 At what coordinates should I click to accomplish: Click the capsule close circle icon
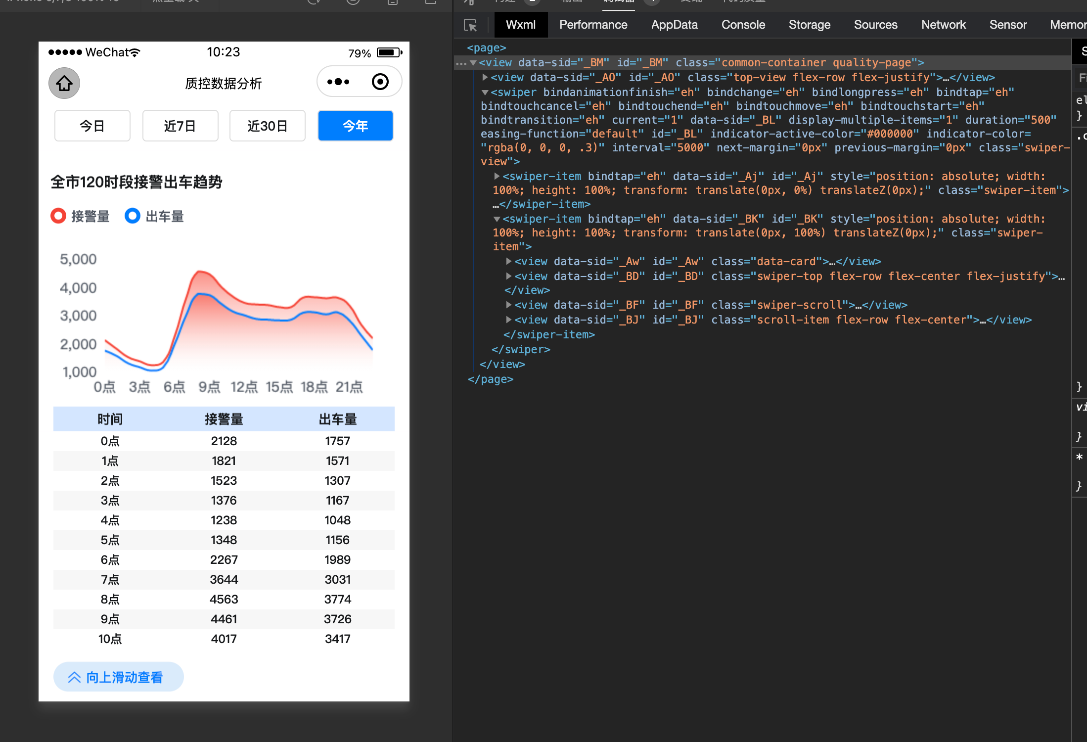tap(380, 82)
